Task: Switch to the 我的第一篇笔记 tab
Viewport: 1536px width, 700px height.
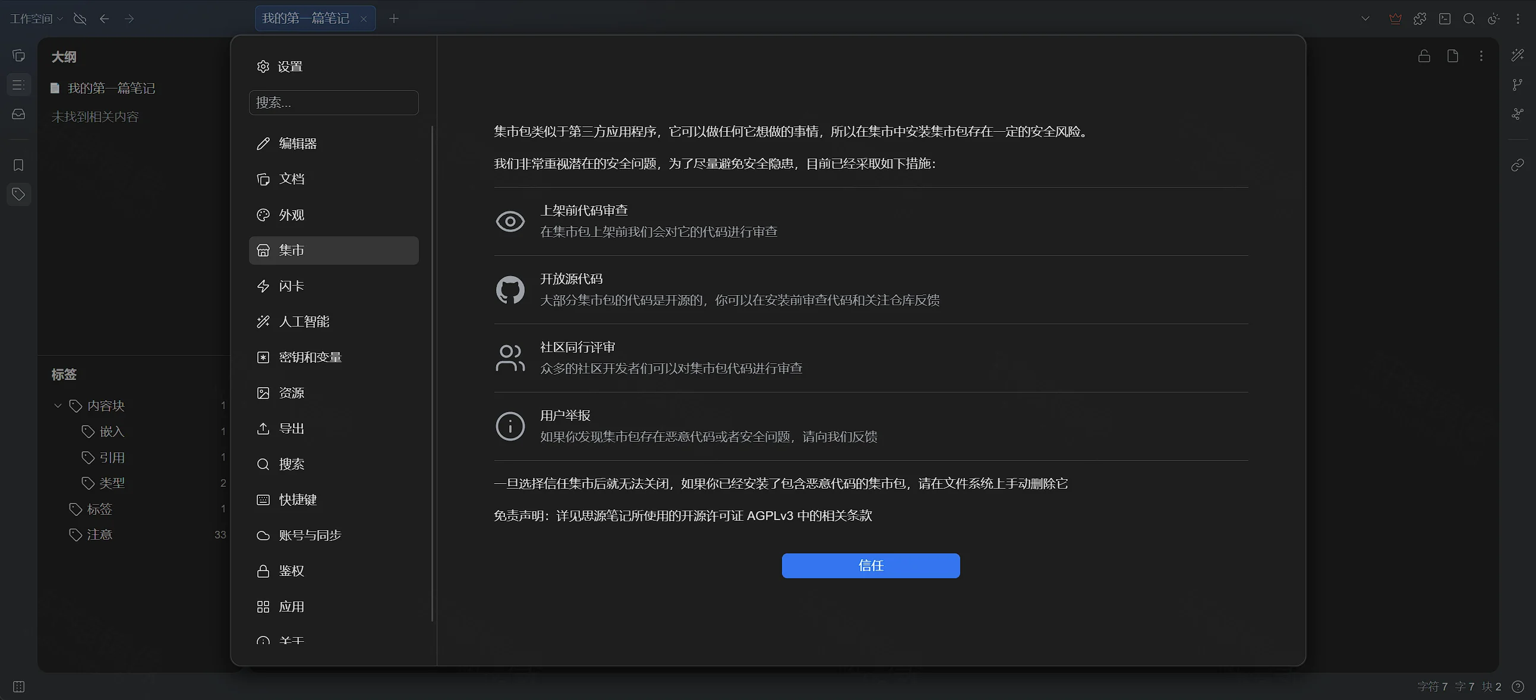Action: click(x=306, y=19)
